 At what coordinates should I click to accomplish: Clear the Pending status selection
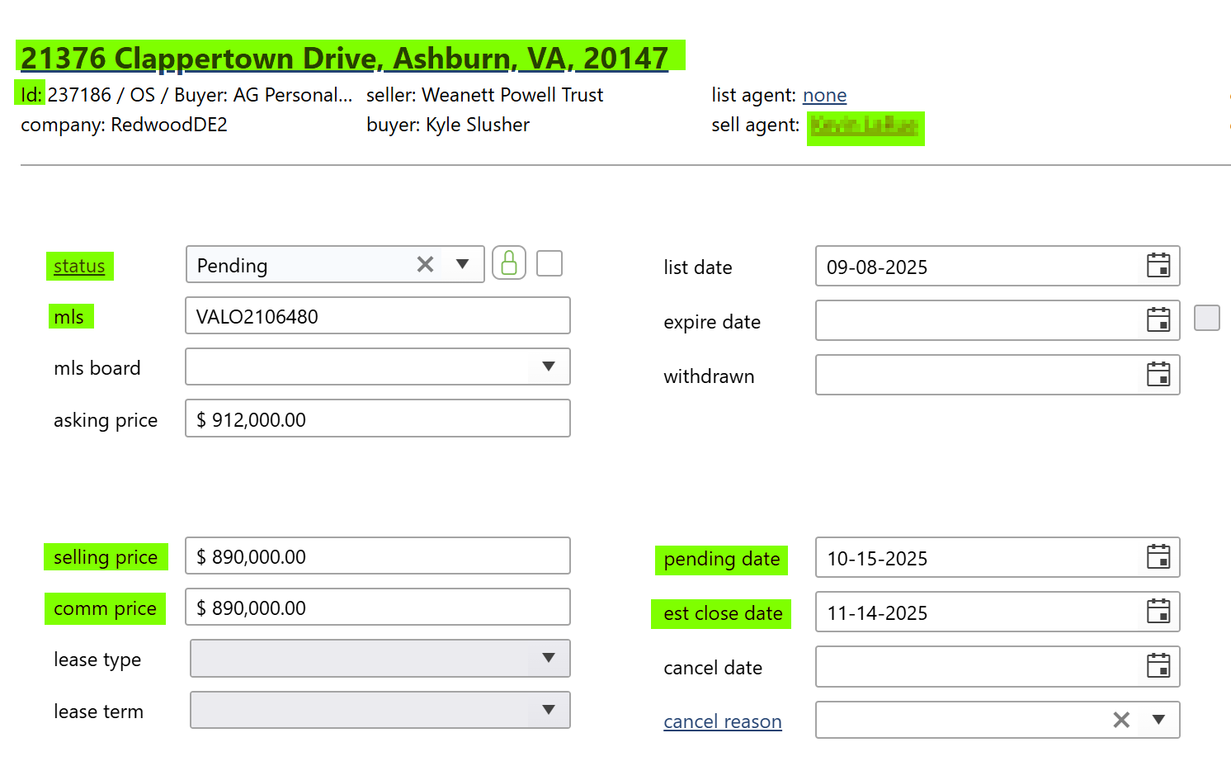425,264
